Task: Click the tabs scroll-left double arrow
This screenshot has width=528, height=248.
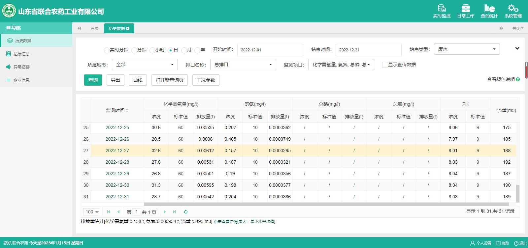Action: [x=79, y=28]
